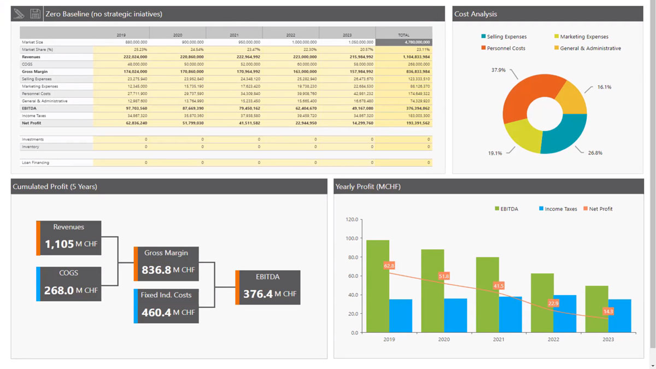Click the 62.8 Net Profit data label
Image resolution: width=656 pixels, height=369 pixels.
point(389,266)
